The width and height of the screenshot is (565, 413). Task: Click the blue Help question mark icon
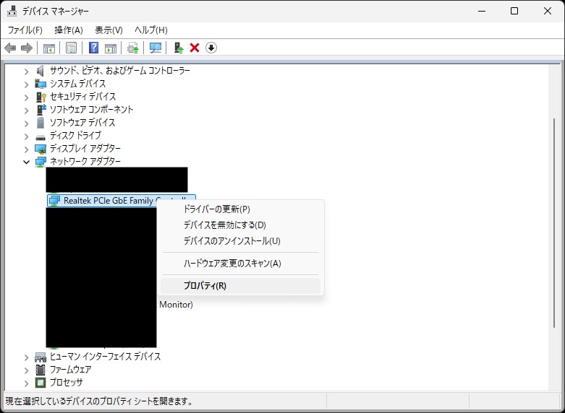tap(93, 48)
